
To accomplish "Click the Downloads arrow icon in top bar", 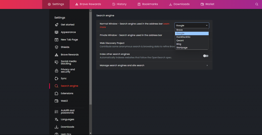I will click(170, 4).
